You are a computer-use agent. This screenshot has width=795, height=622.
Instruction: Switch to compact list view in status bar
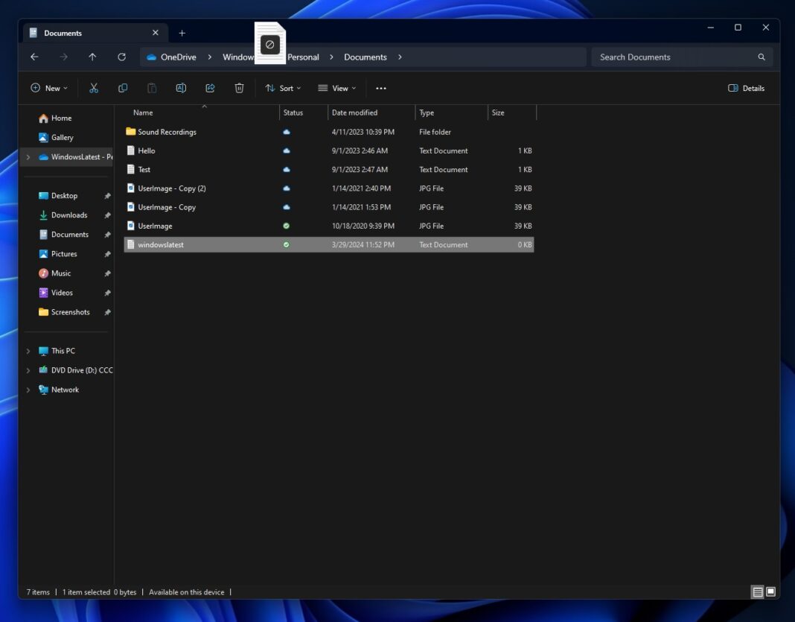757,591
